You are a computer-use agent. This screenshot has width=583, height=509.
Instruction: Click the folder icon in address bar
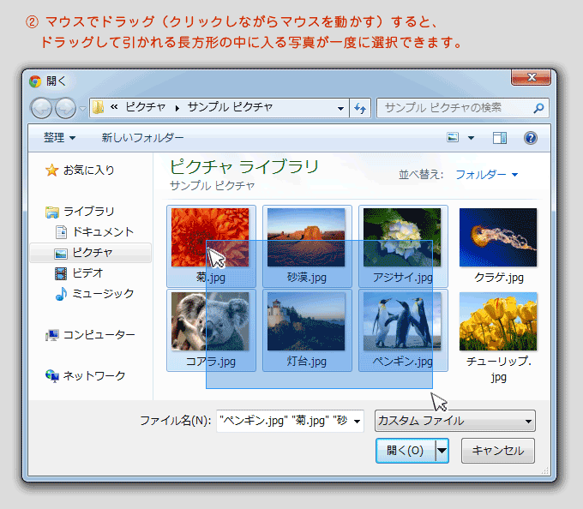pos(98,108)
